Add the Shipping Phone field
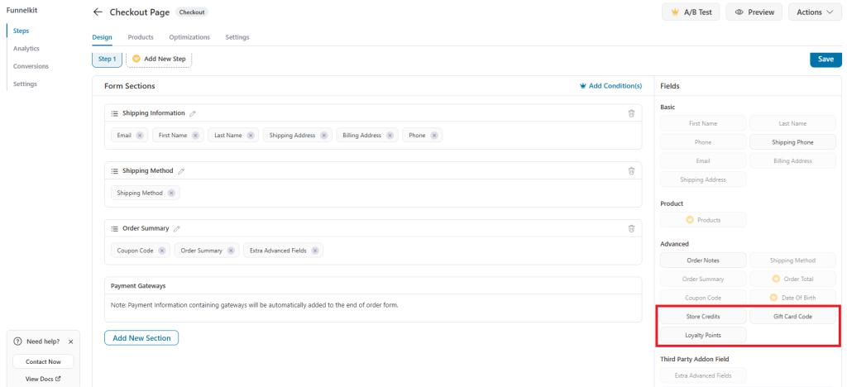This screenshot has width=847, height=387. pyautogui.click(x=792, y=142)
